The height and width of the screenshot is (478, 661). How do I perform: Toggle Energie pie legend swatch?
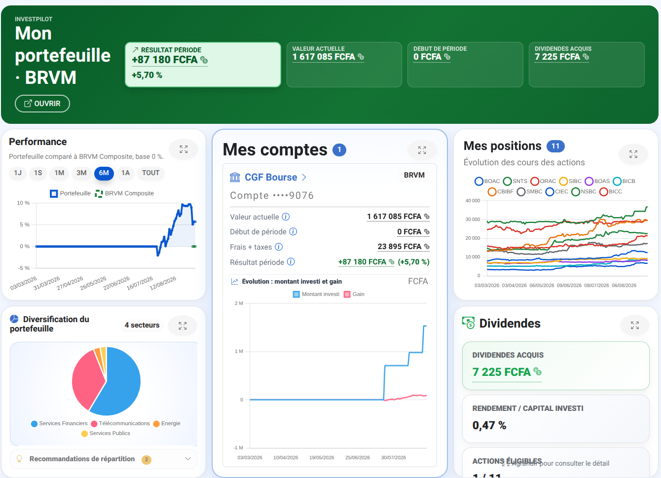point(156,424)
